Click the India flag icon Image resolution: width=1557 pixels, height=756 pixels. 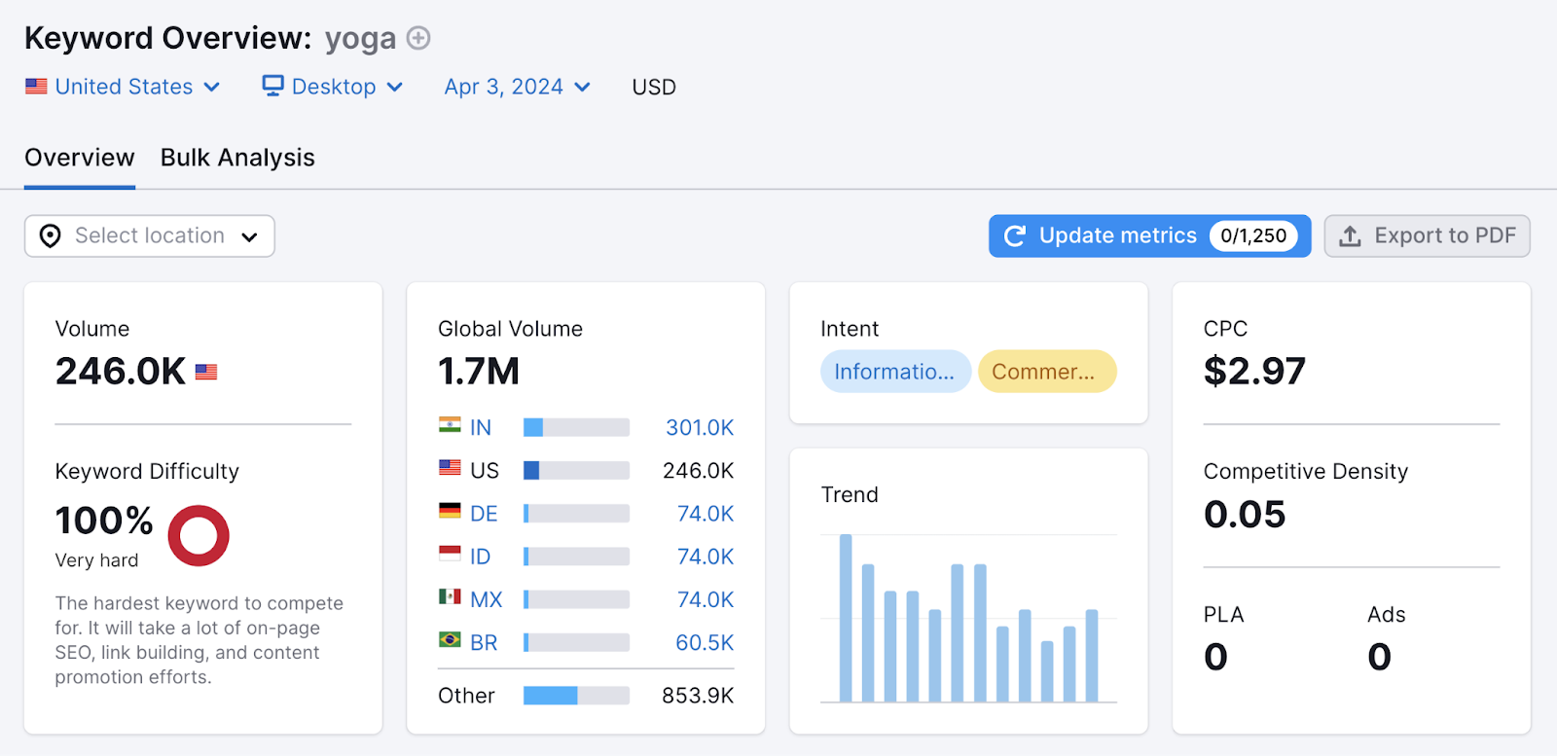click(x=450, y=426)
